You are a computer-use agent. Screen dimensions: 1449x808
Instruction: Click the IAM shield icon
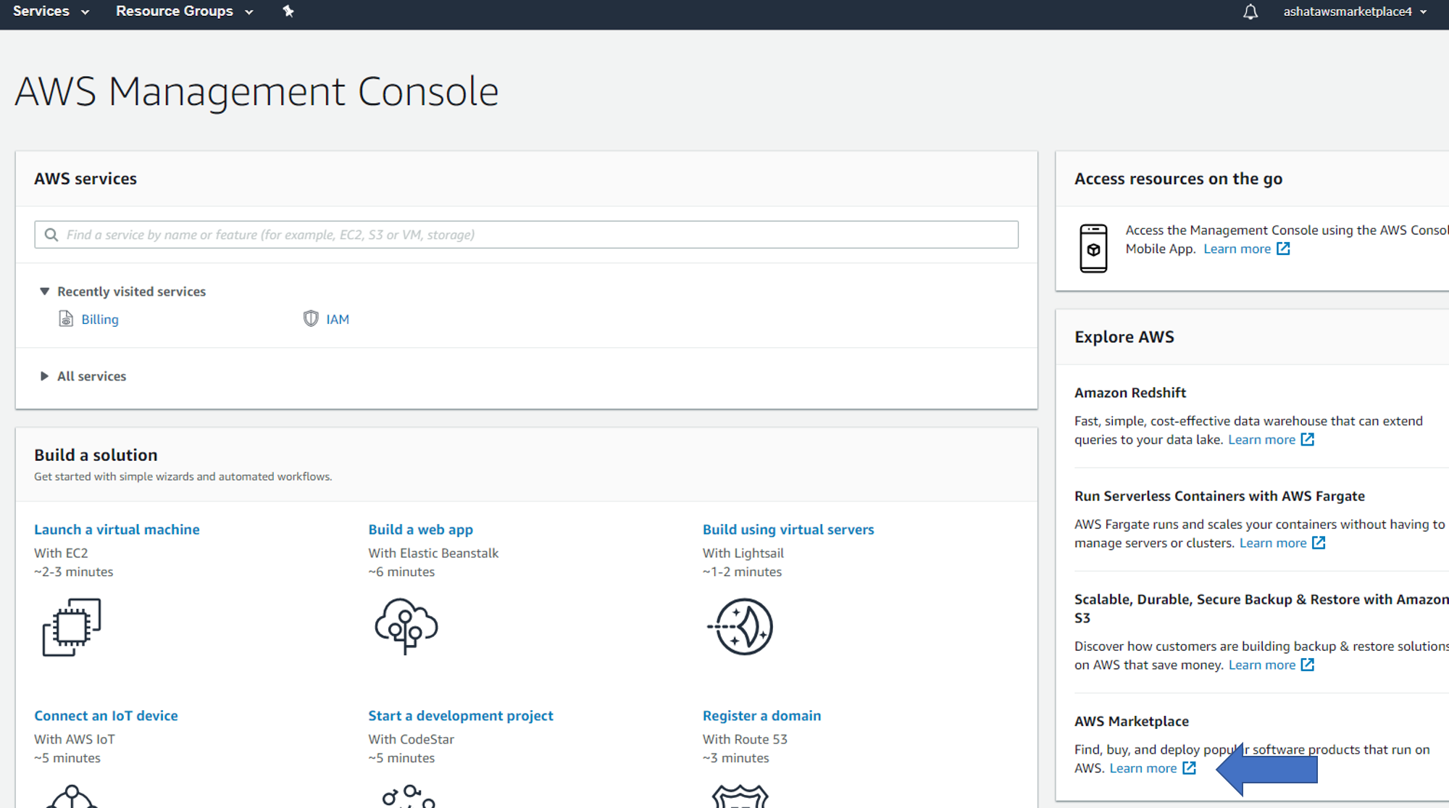311,319
